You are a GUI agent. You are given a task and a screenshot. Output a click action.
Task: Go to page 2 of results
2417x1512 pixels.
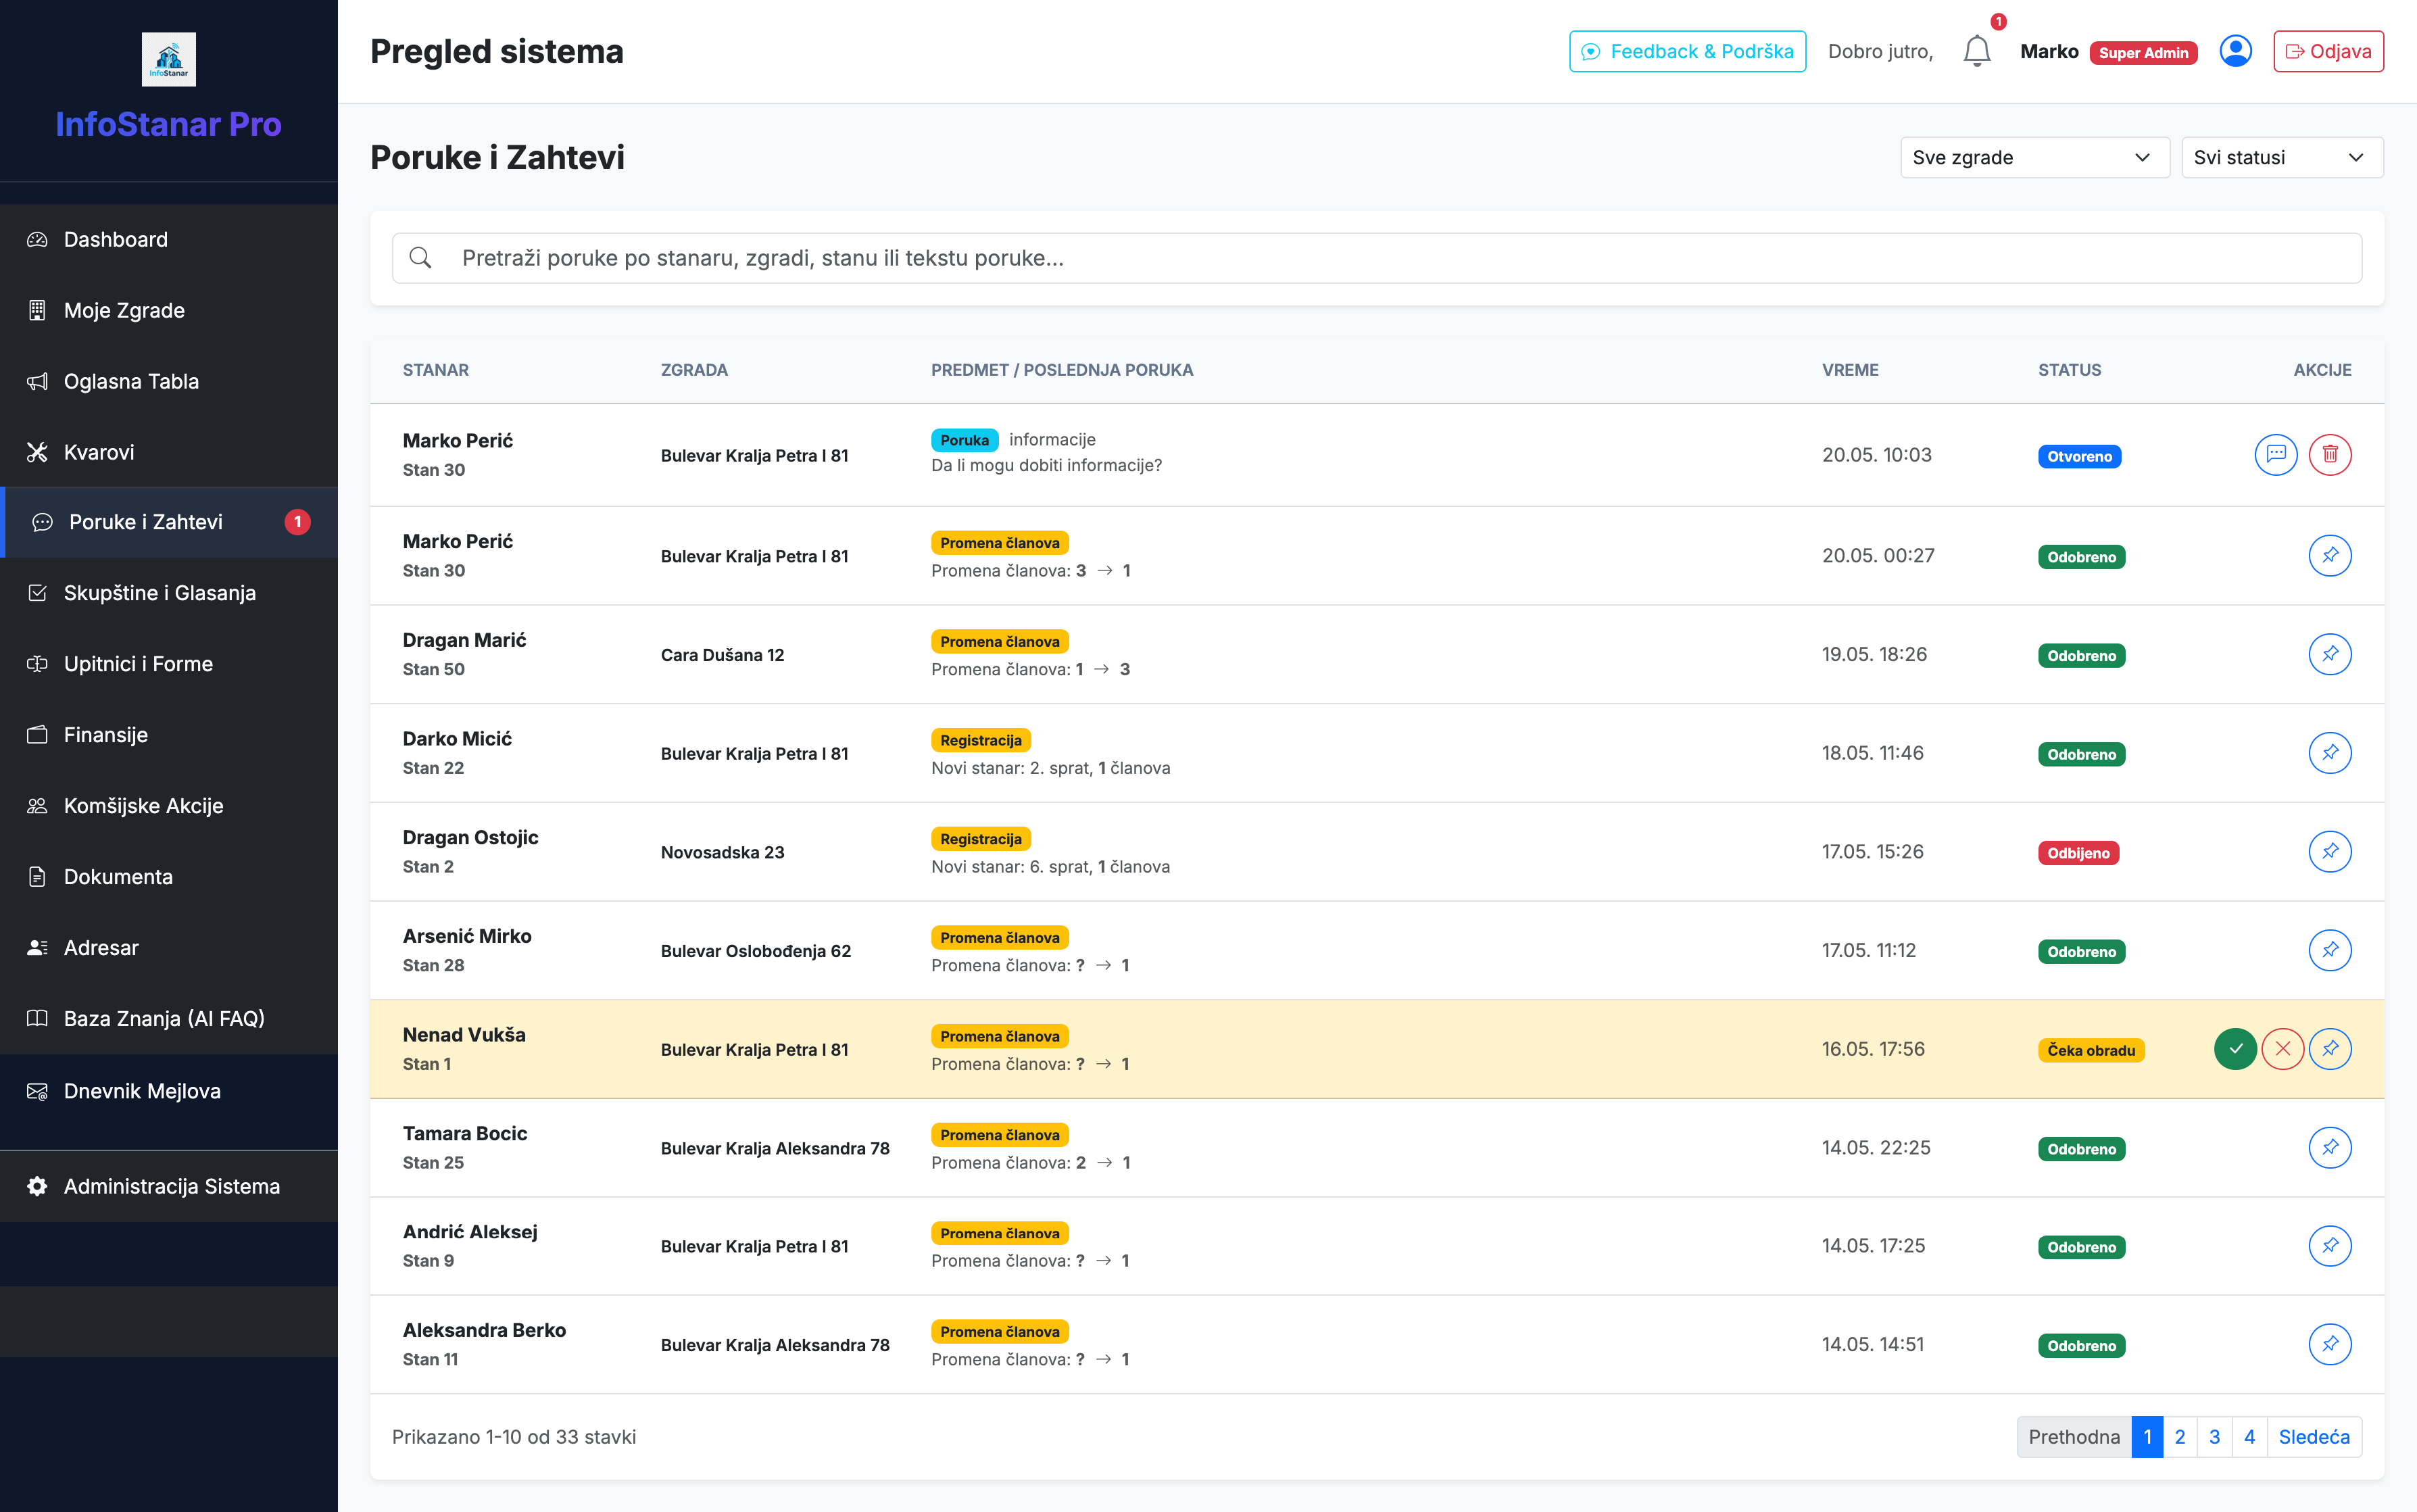click(x=2180, y=1437)
